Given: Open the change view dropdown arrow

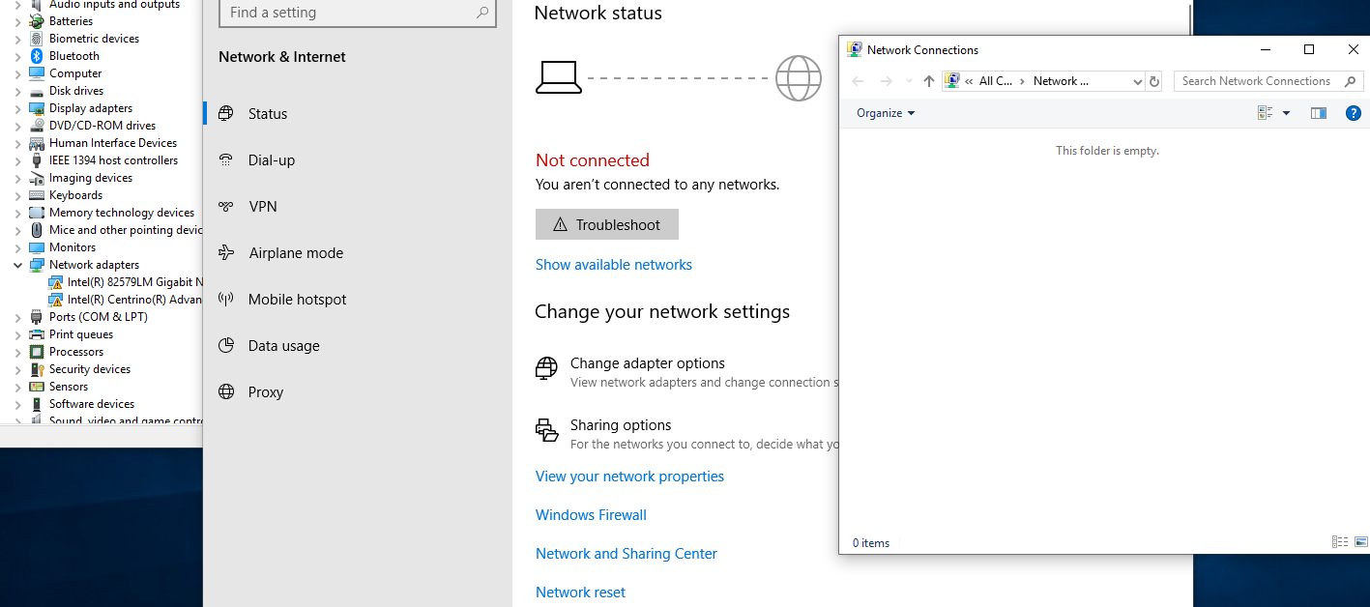Looking at the screenshot, I should click(1286, 113).
